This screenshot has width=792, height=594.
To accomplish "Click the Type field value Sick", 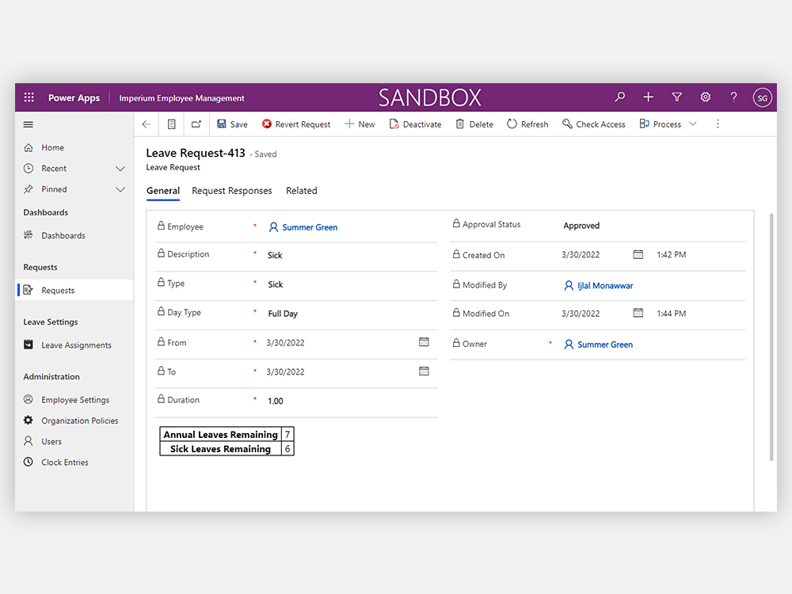I will (276, 284).
